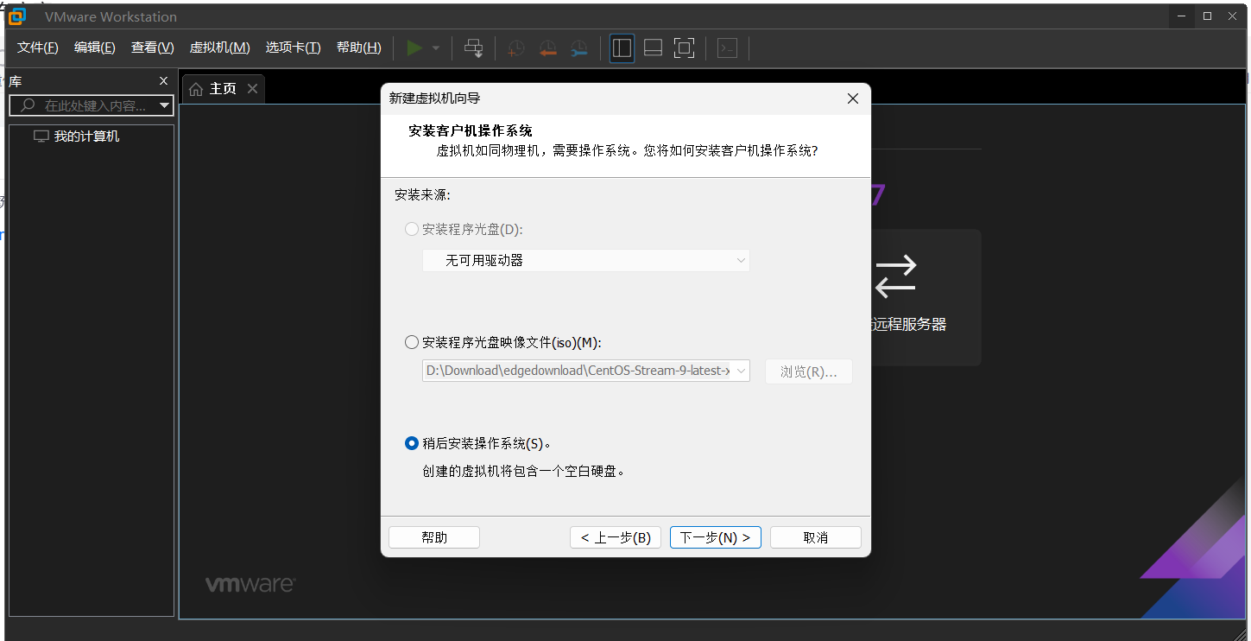Click the 远程服务器 tile label
Screen dimensions: 1251x641
[909, 325]
